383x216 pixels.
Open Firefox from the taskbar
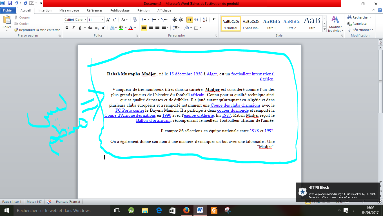pyautogui.click(x=186, y=210)
